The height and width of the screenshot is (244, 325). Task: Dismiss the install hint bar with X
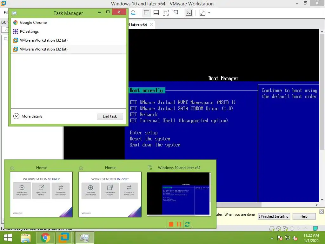click(322, 212)
